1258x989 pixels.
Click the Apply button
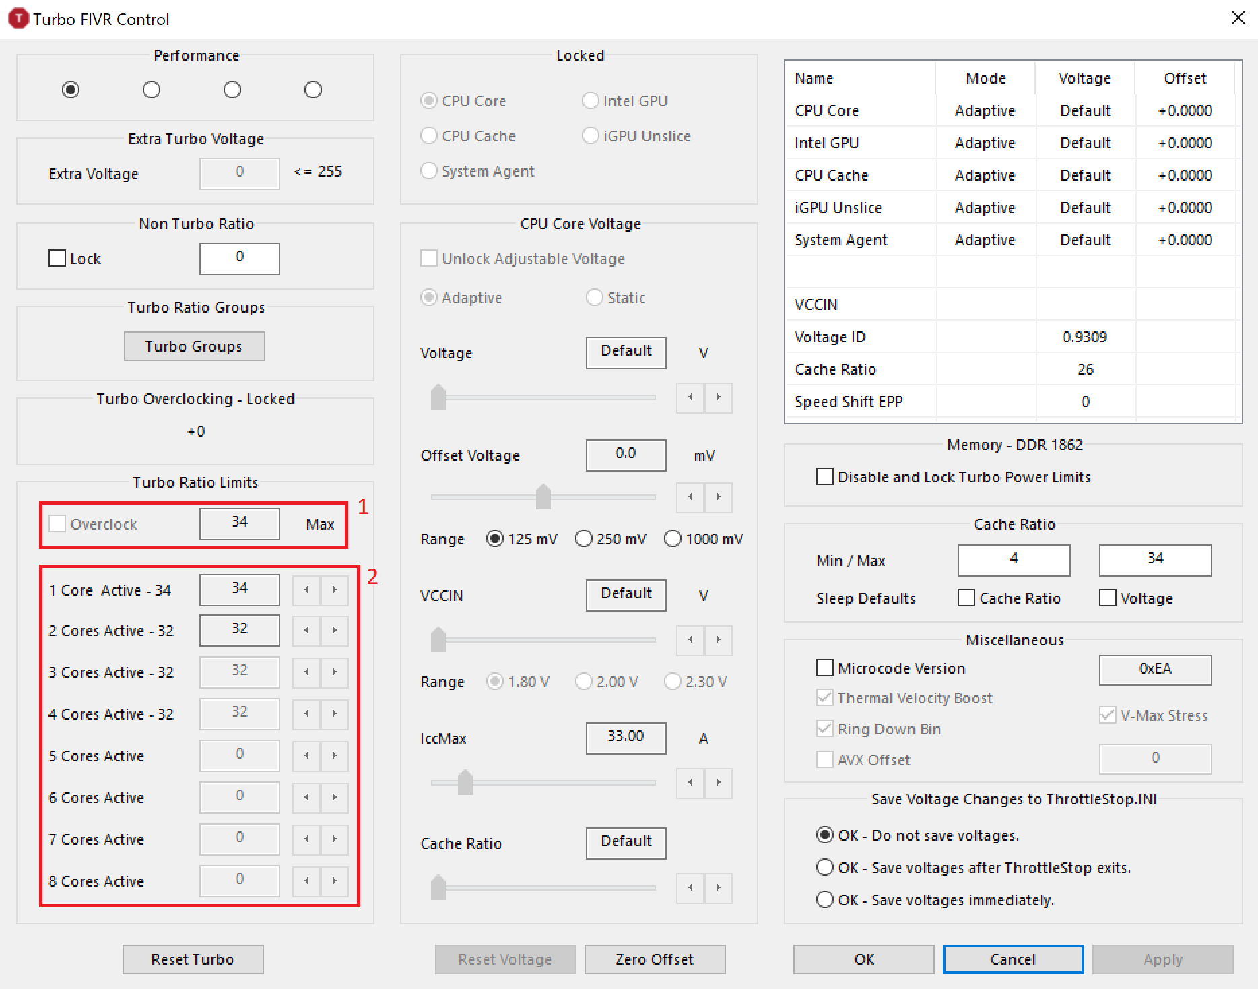[x=1162, y=959]
